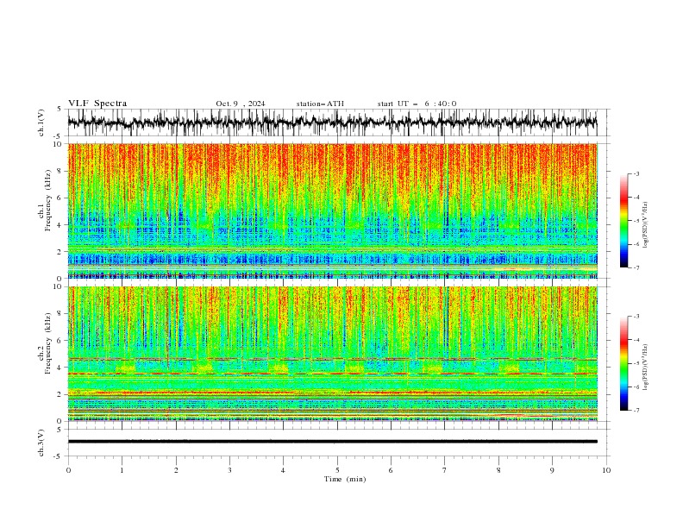Click the ch.3 flat waveform trace
Viewport: 683px width, 528px height.
point(332,442)
